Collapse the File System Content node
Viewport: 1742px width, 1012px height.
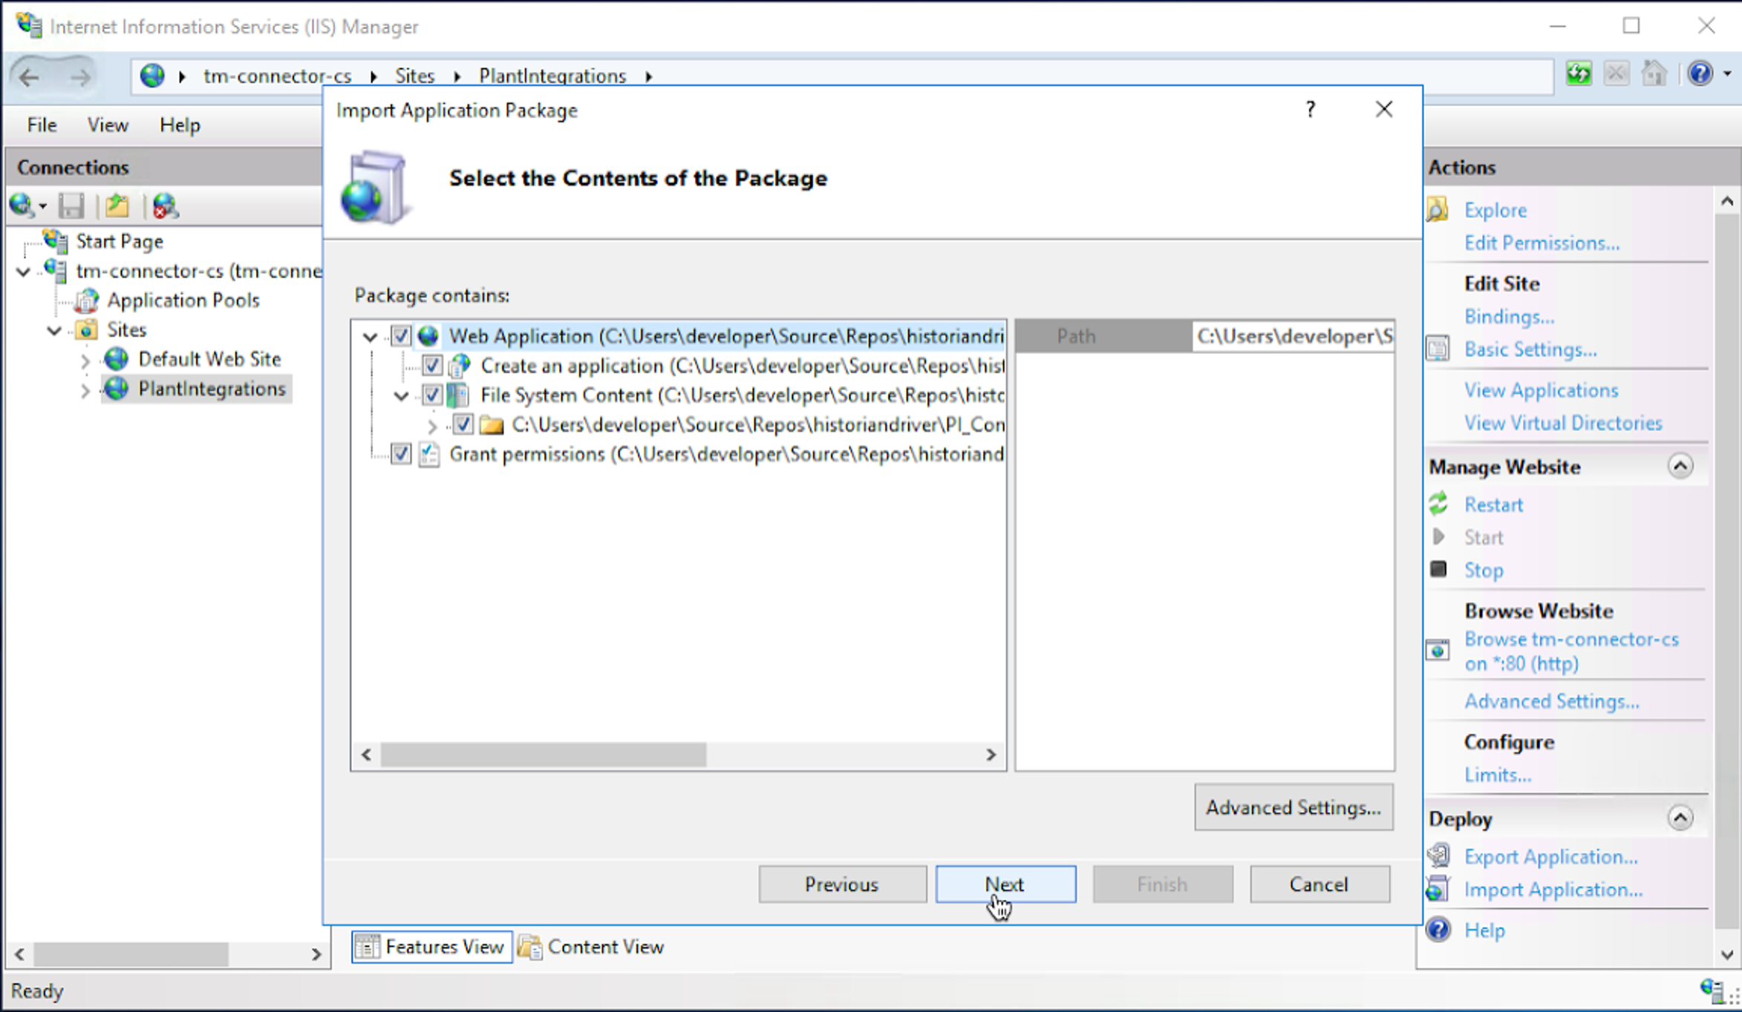click(x=401, y=395)
